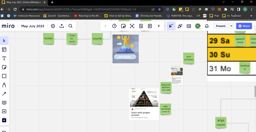Select the video thumbnail comes in sticky
256x132 pixels.
coord(166,109)
